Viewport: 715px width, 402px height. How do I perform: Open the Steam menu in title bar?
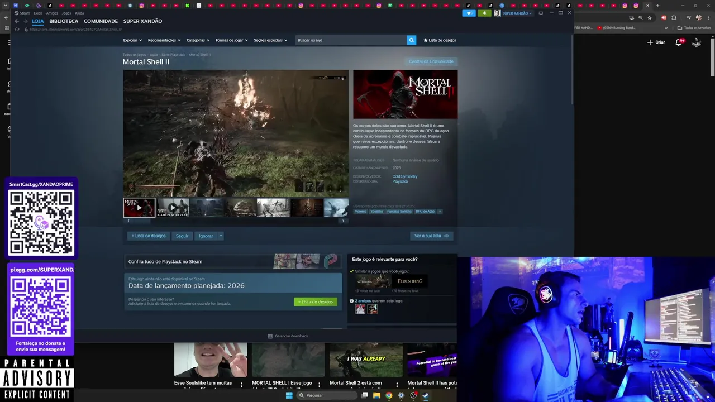click(x=22, y=13)
